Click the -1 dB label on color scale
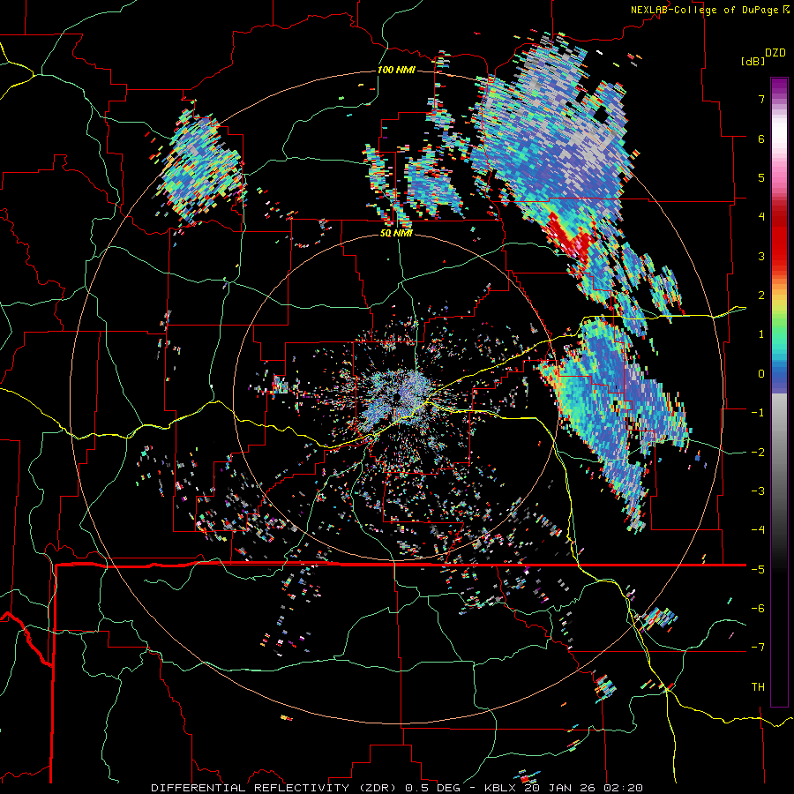The image size is (794, 794). click(x=758, y=413)
